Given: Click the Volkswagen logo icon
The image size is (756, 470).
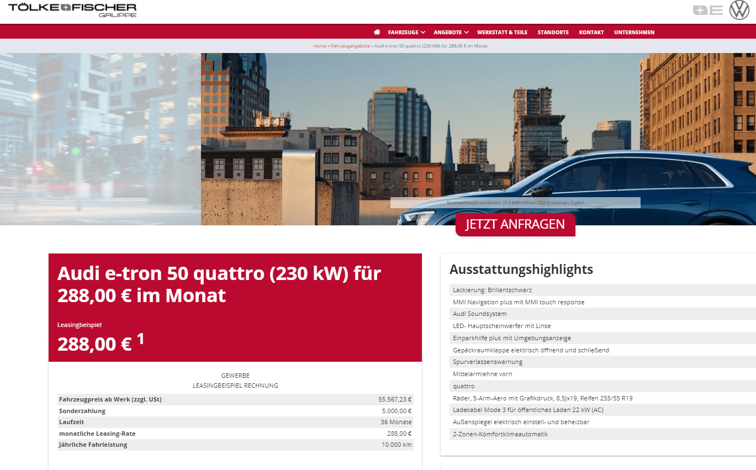Looking at the screenshot, I should coord(739,10).
